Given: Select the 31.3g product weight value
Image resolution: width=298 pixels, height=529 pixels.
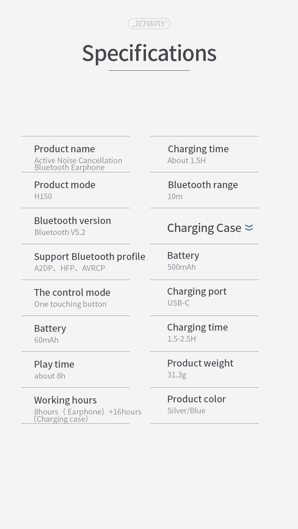Looking at the screenshot, I should [177, 375].
